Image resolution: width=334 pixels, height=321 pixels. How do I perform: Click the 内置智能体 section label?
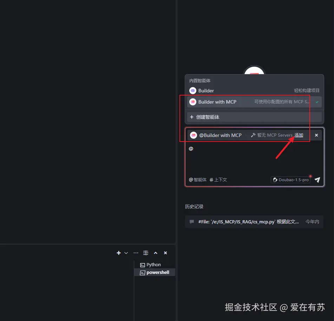(x=200, y=81)
